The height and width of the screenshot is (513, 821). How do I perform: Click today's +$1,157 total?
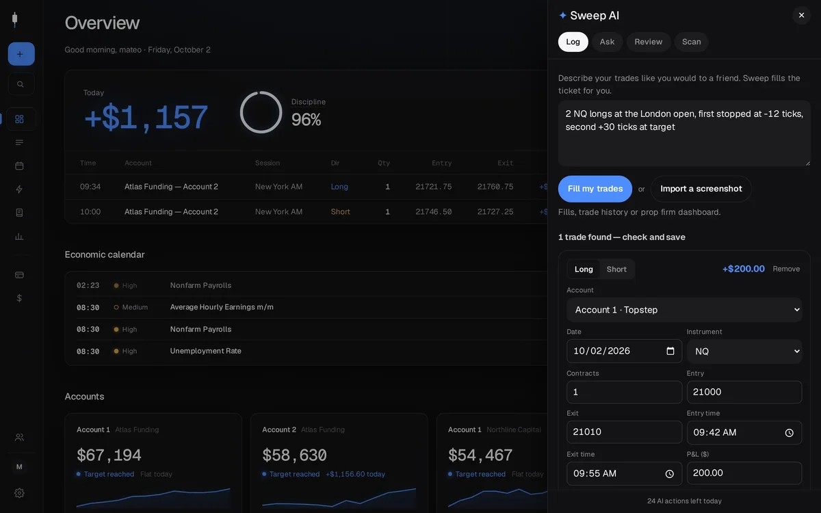(146, 118)
